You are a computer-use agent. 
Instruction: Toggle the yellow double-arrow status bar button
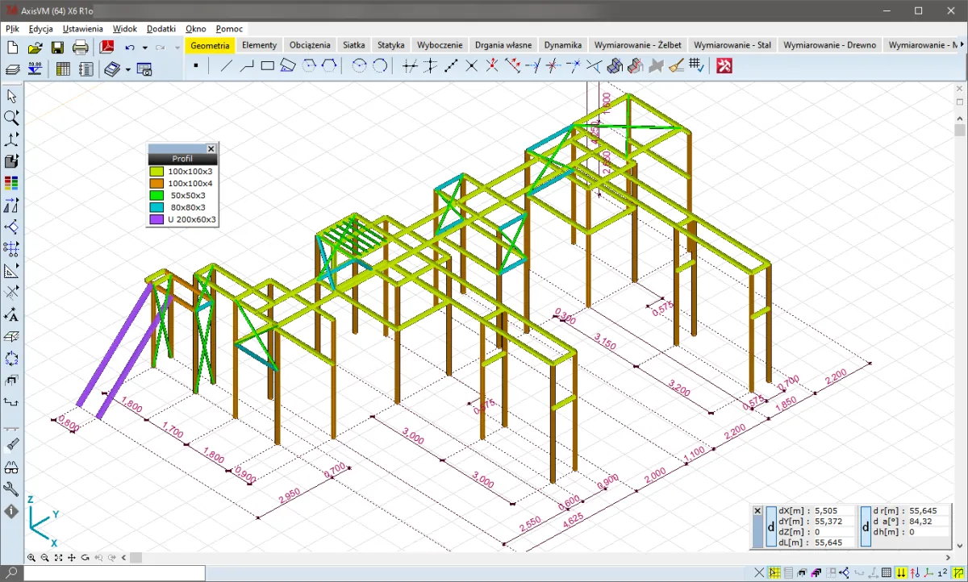[901, 572]
